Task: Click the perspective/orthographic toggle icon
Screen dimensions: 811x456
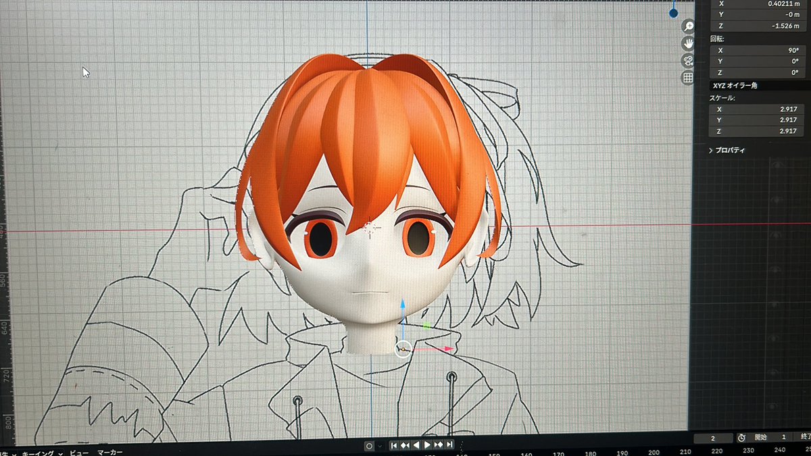Action: click(x=688, y=76)
